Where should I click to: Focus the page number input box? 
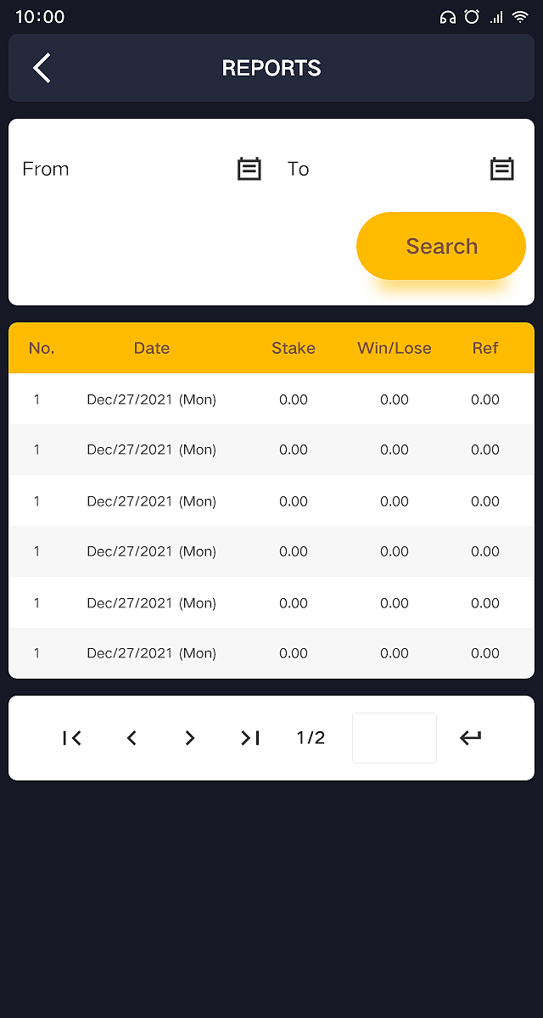tap(395, 738)
